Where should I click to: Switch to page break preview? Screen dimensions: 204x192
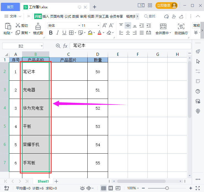[x=118, y=188]
